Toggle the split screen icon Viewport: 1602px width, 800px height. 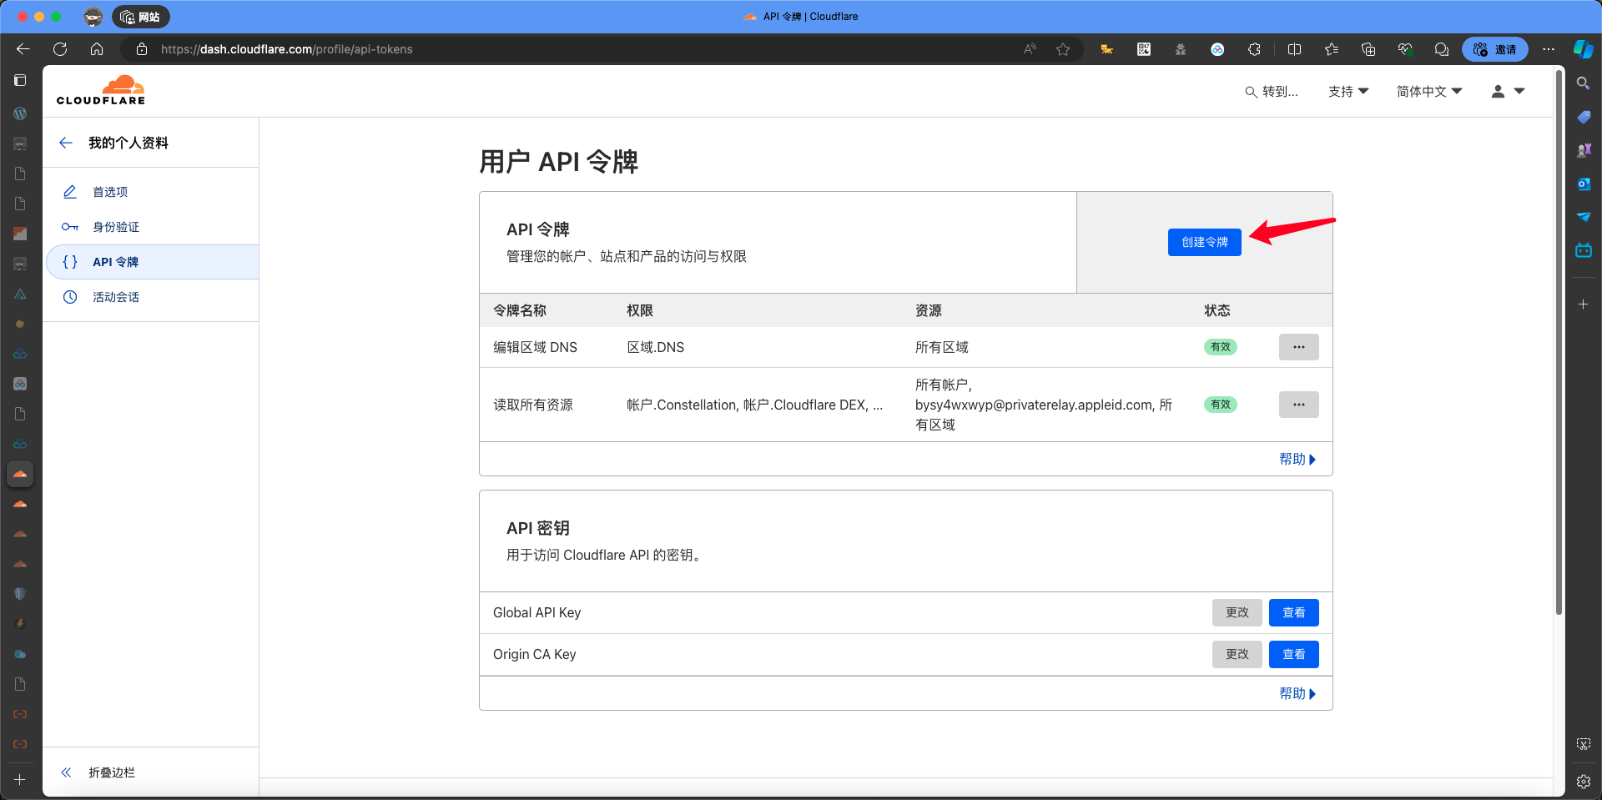click(1295, 49)
